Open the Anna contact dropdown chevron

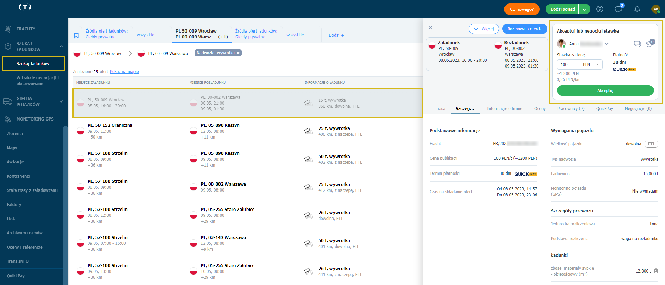pyautogui.click(x=607, y=44)
